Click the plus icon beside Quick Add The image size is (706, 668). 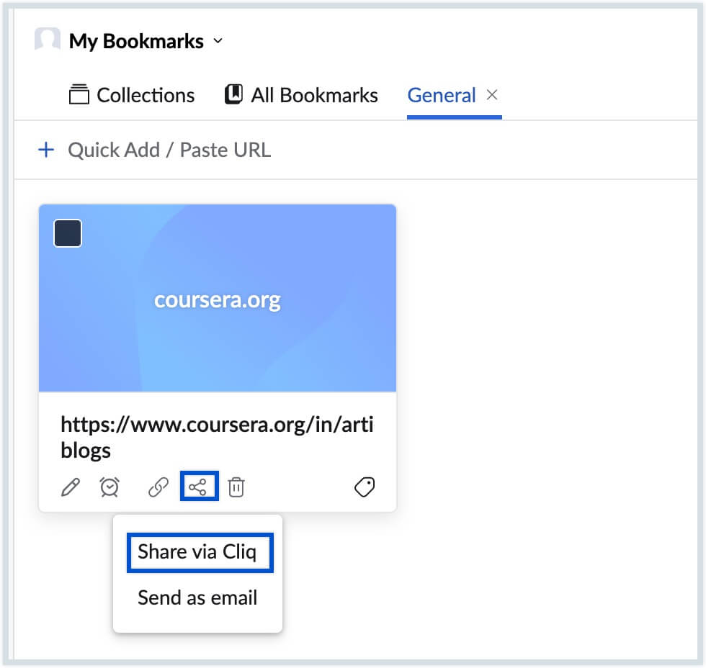[46, 150]
